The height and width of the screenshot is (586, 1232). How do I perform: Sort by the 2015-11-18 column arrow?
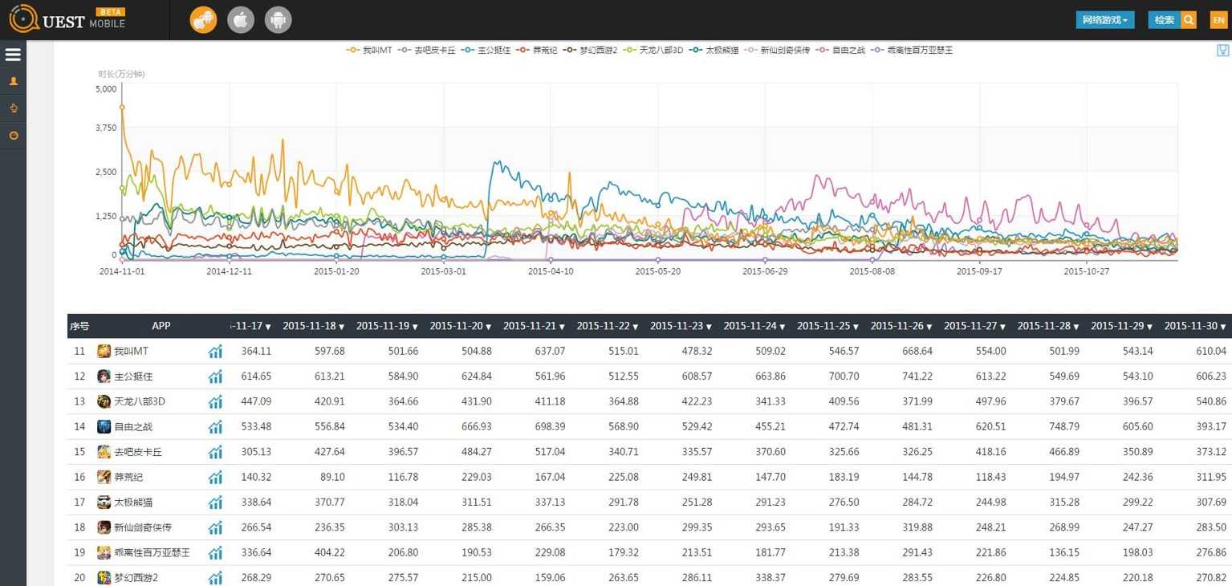click(x=341, y=327)
